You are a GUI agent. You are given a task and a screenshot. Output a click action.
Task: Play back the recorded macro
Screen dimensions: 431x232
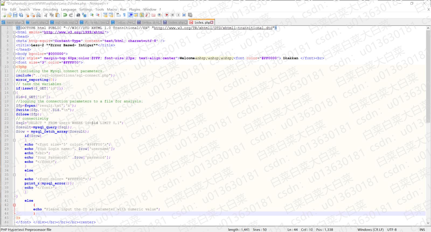tap(178, 15)
